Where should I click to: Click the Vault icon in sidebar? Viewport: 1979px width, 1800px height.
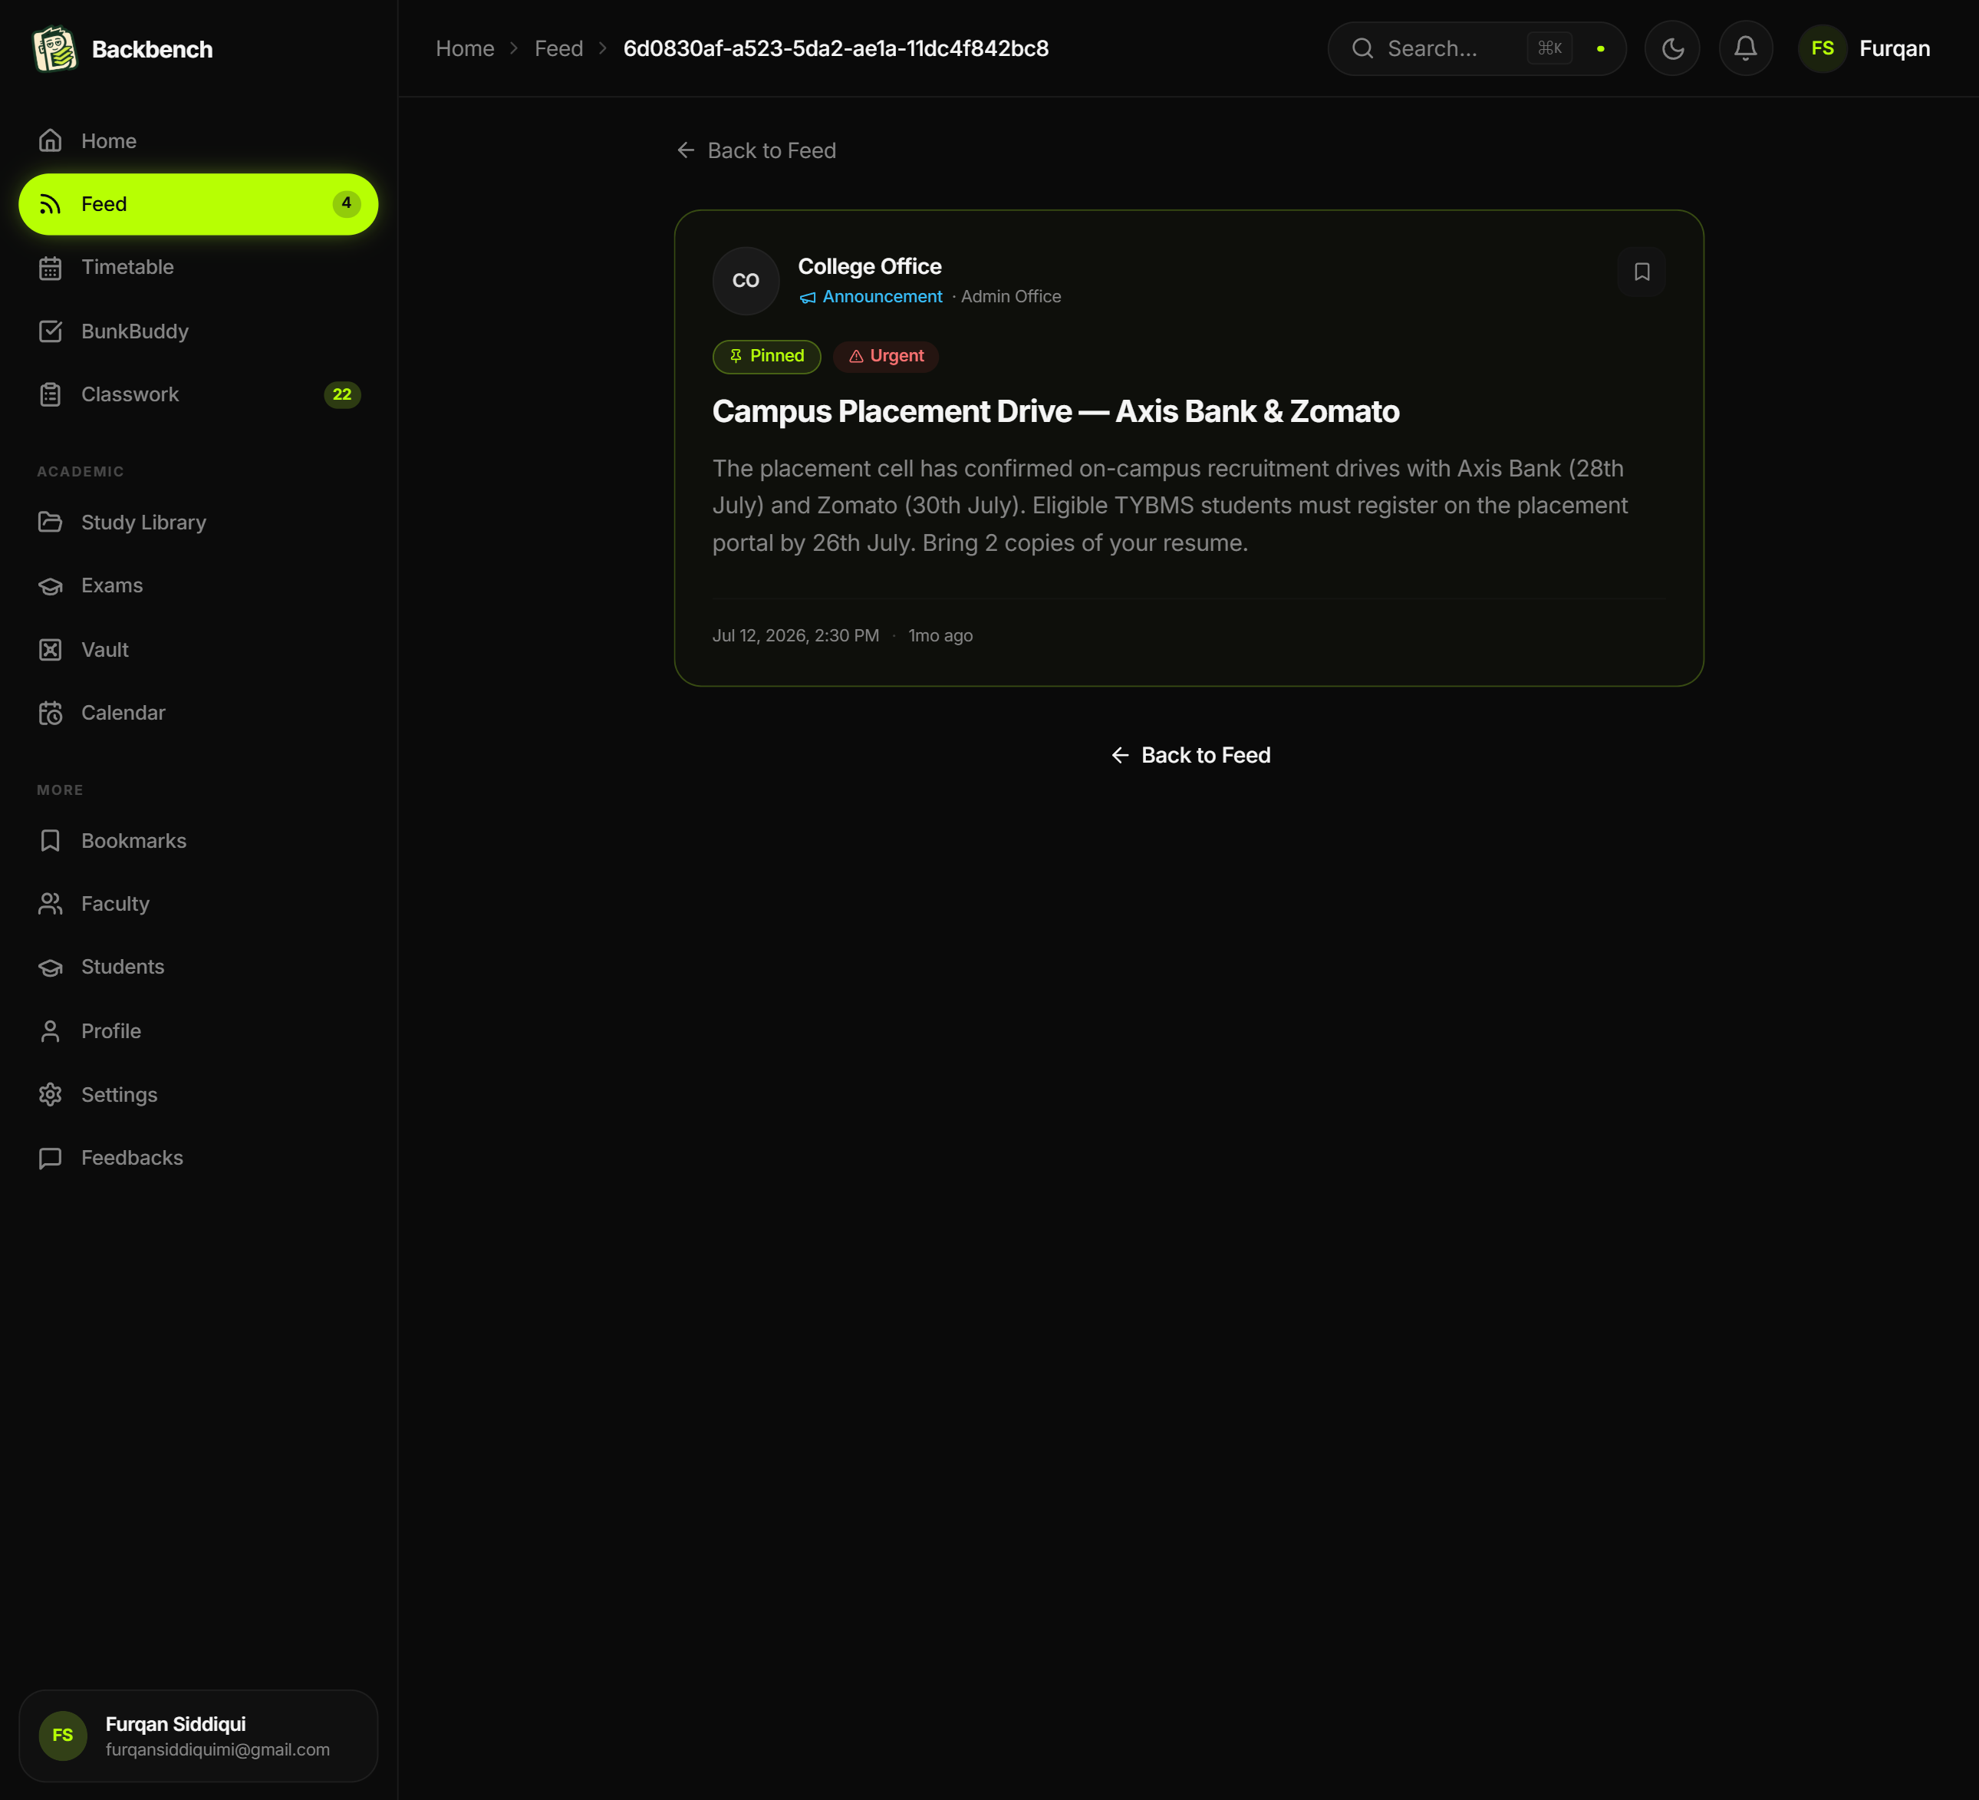pos(50,649)
